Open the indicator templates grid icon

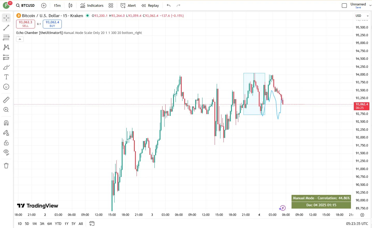111,5
